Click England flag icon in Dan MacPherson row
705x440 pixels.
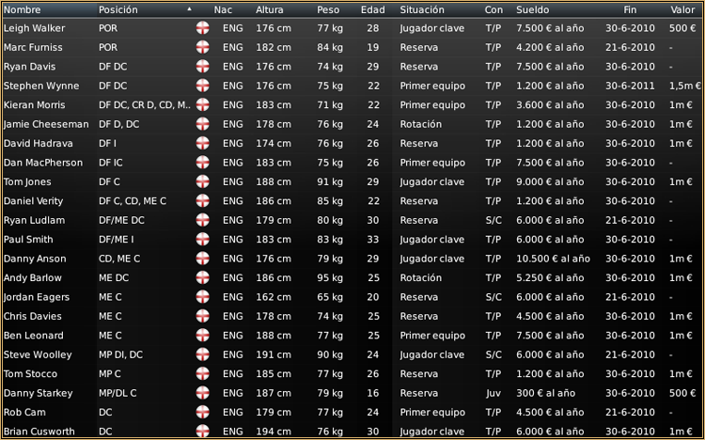point(203,163)
